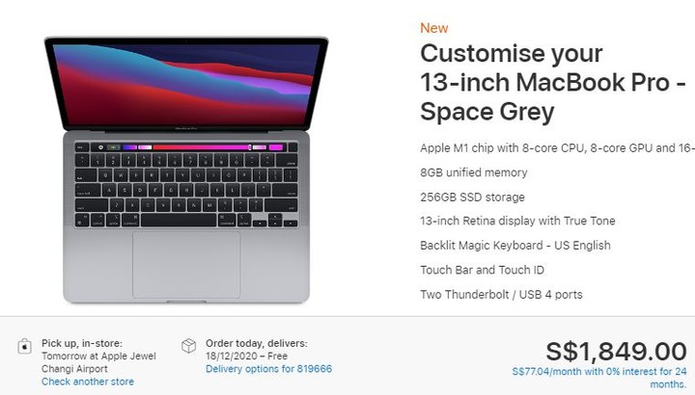This screenshot has height=395, width=695.
Task: Click the 13-inch Retina display with True Tone line
Action: pos(517,221)
